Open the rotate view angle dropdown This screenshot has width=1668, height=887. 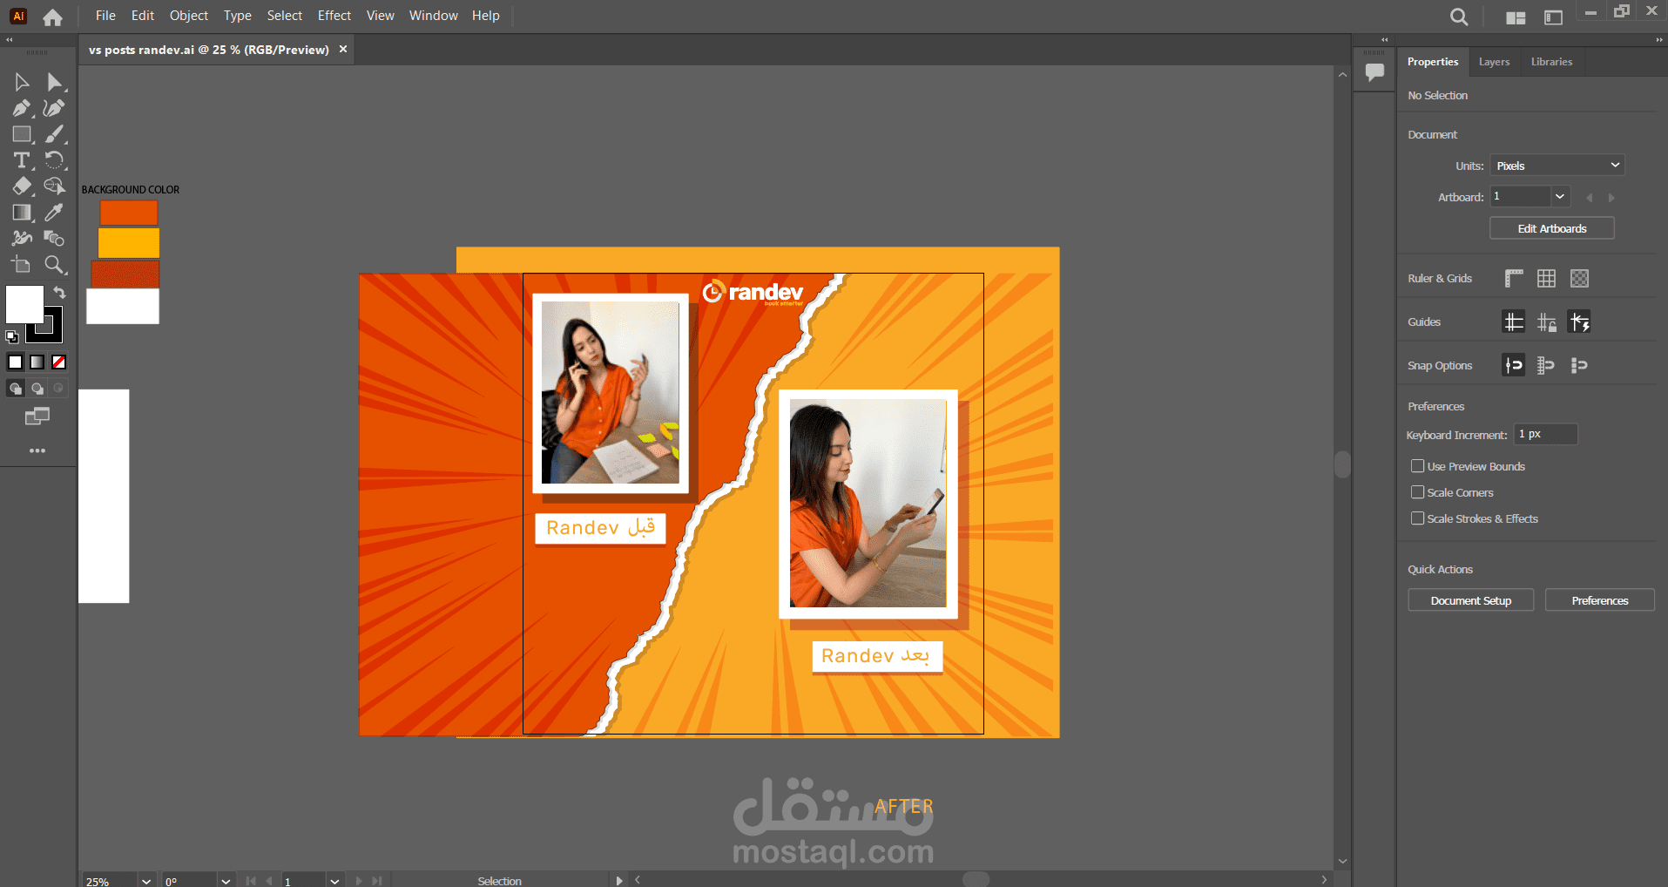coord(226,881)
